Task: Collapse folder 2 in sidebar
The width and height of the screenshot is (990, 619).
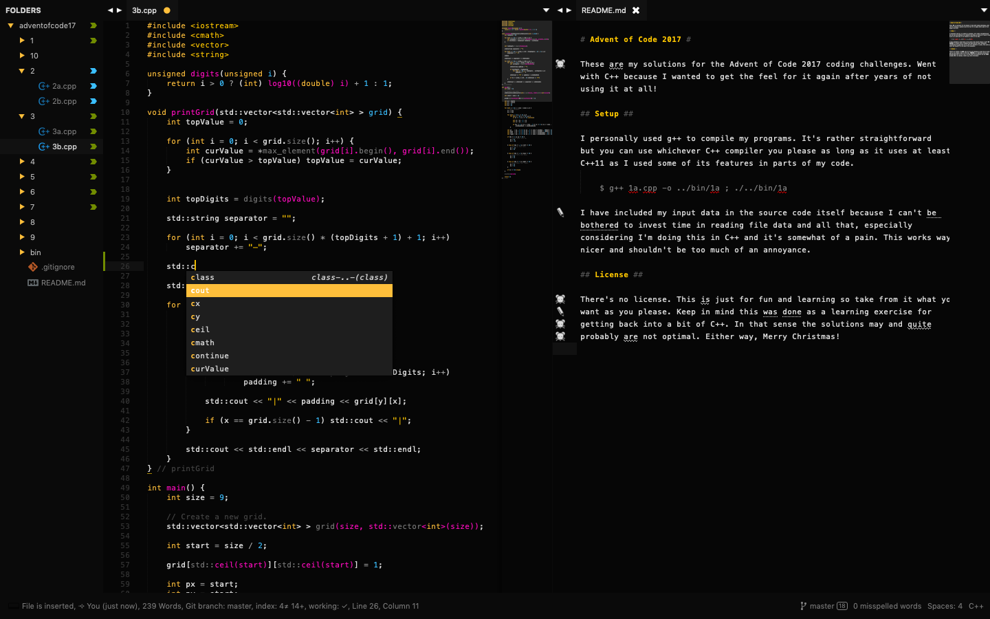Action: (x=22, y=71)
